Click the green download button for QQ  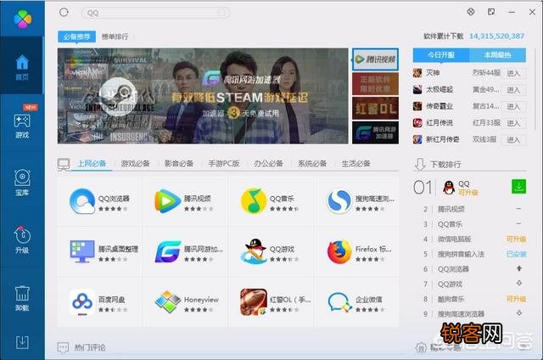[518, 187]
